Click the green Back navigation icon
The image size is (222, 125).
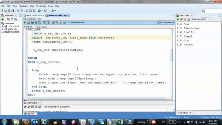click(39, 11)
